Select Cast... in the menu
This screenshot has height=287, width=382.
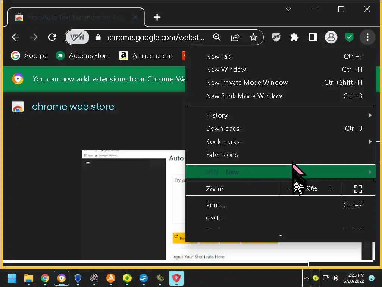(x=281, y=218)
